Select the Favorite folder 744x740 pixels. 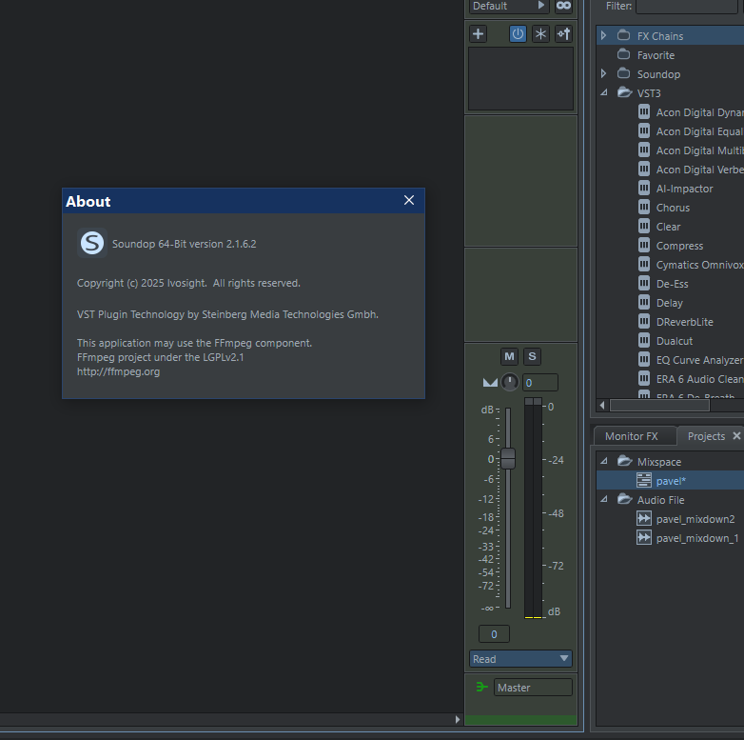(x=656, y=55)
